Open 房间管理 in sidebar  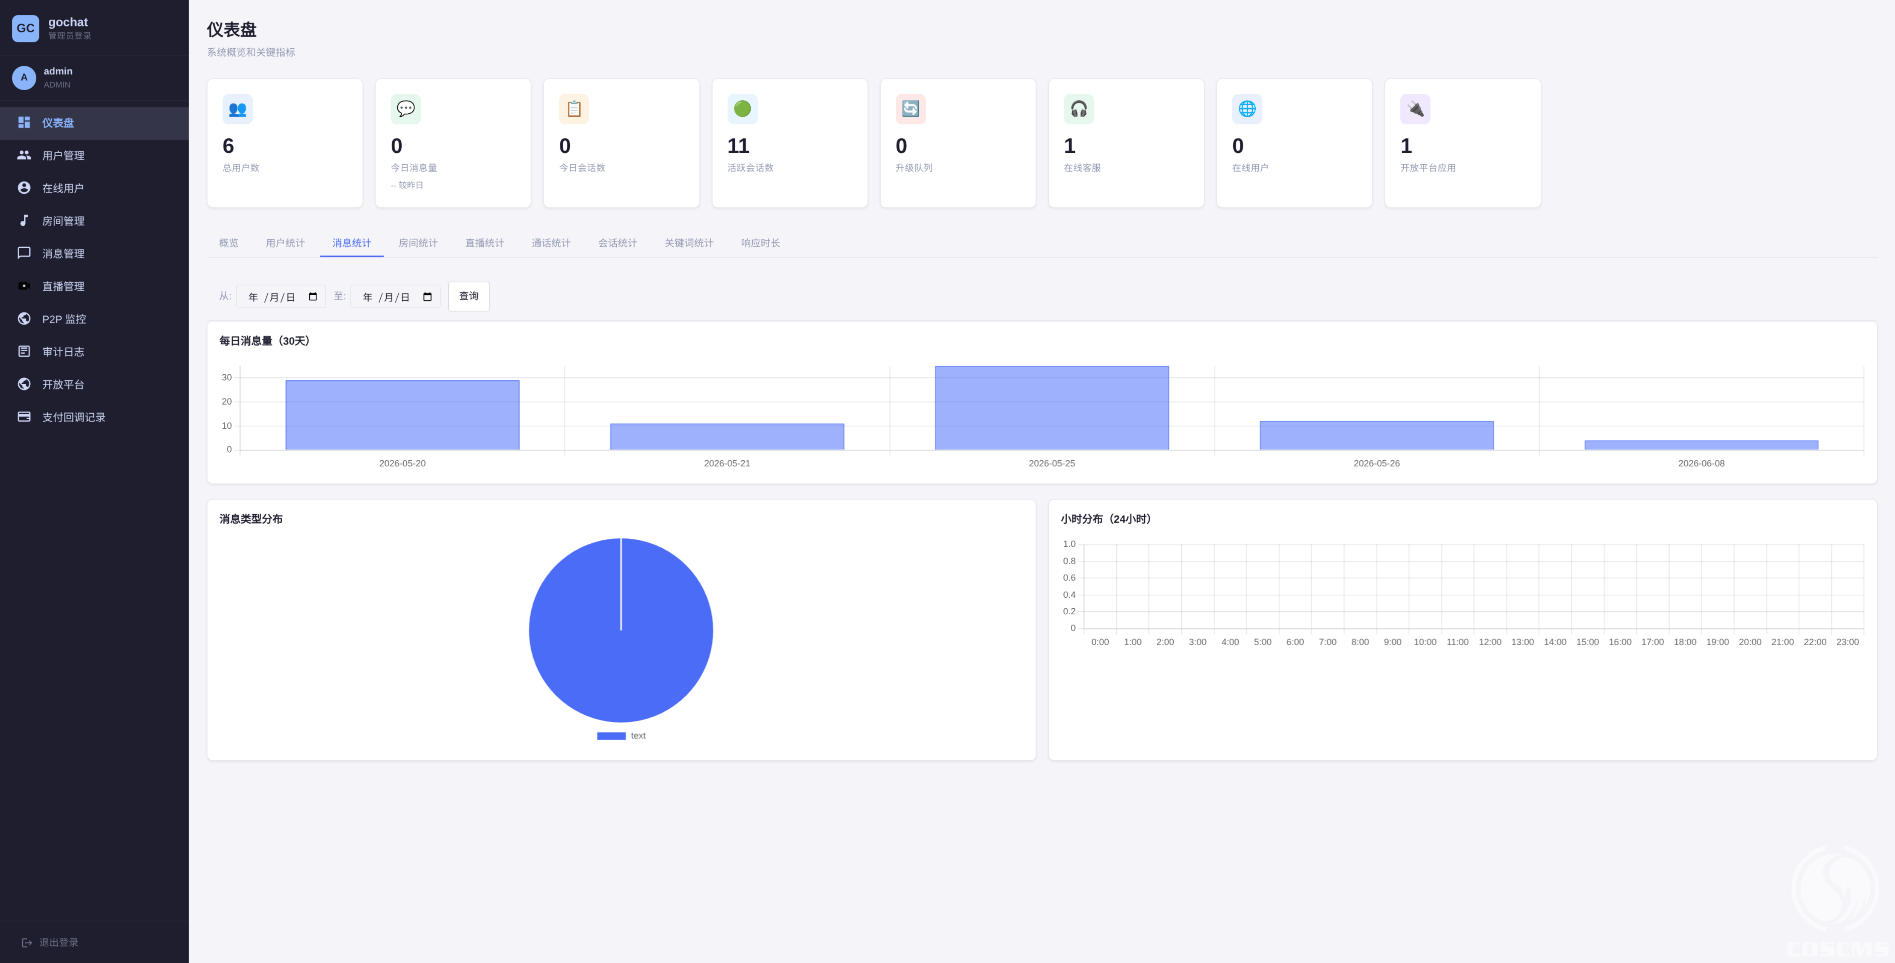94,220
